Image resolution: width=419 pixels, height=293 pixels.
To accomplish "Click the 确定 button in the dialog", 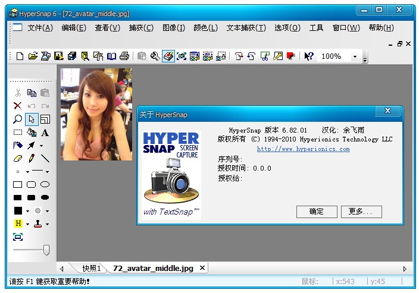I will point(317,212).
